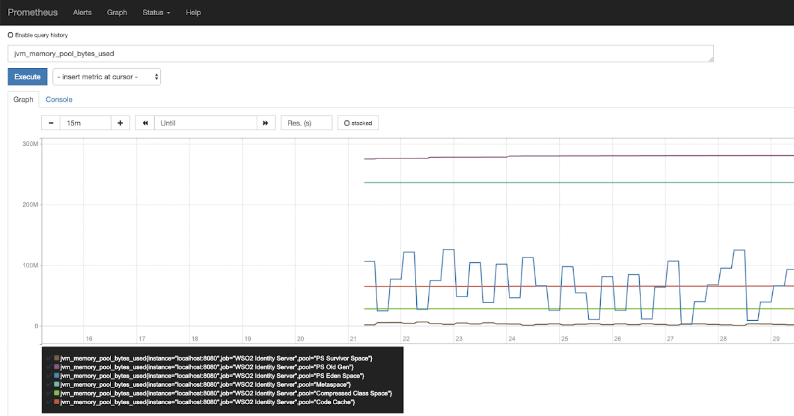
Task: Click the Until end-time input field
Action: coord(205,123)
